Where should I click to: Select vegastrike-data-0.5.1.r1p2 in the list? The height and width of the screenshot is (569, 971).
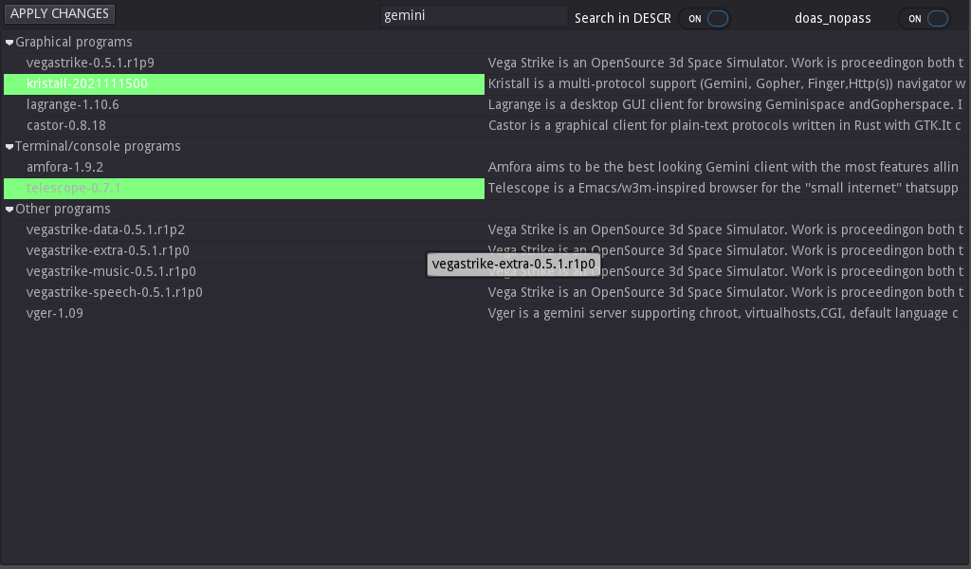pyautogui.click(x=105, y=230)
